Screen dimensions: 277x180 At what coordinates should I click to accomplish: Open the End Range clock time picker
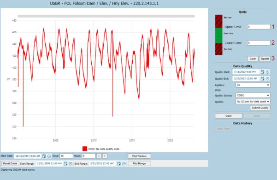coord(124,163)
